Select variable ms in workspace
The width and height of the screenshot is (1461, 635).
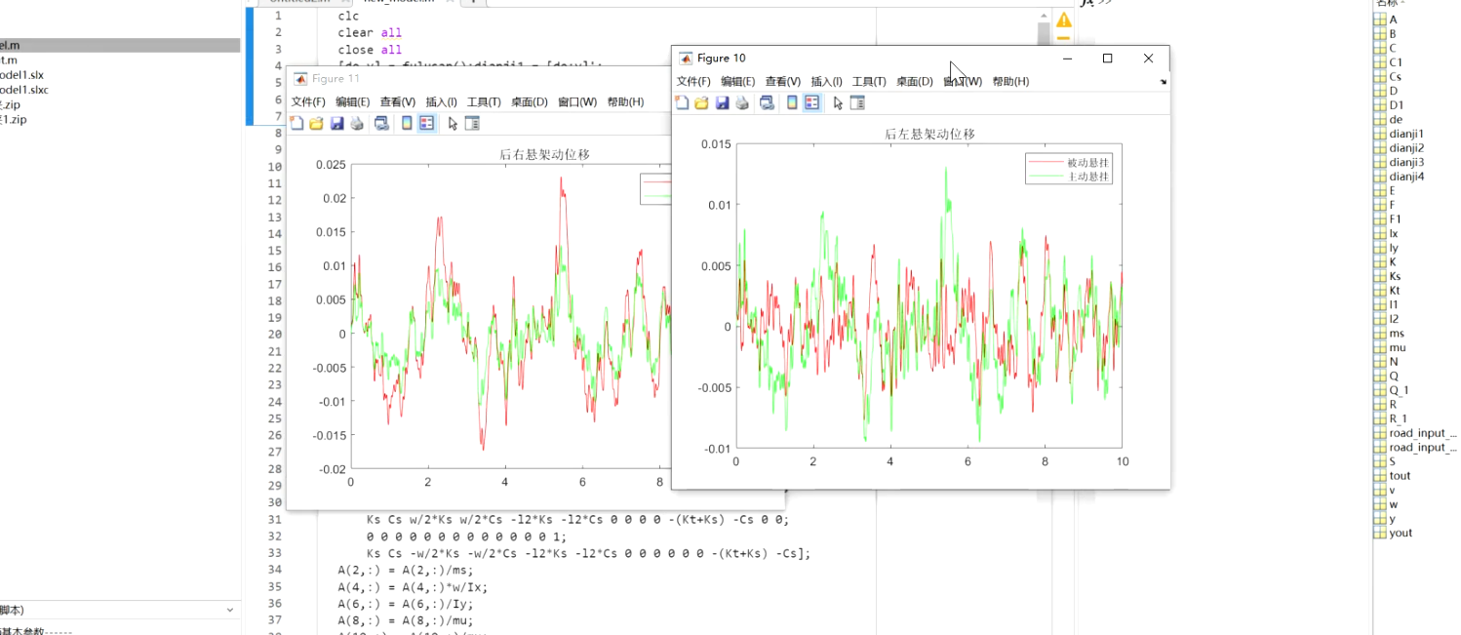coord(1397,334)
